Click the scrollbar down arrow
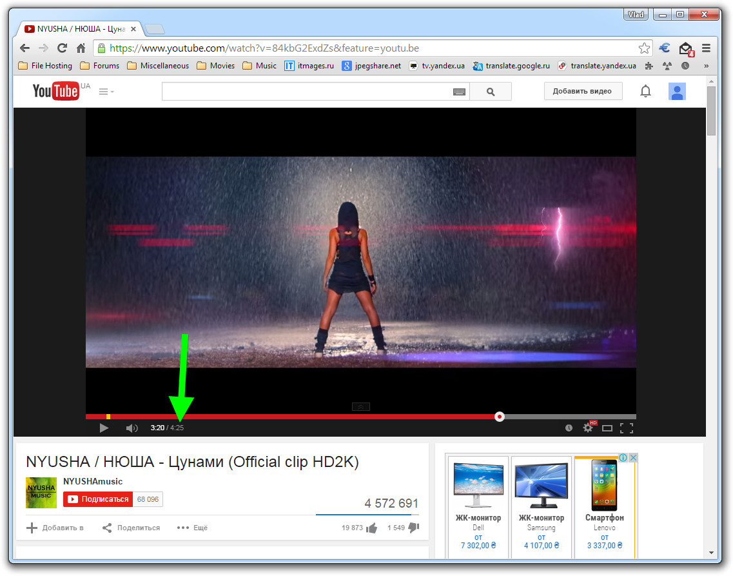733x576 pixels. tap(711, 553)
